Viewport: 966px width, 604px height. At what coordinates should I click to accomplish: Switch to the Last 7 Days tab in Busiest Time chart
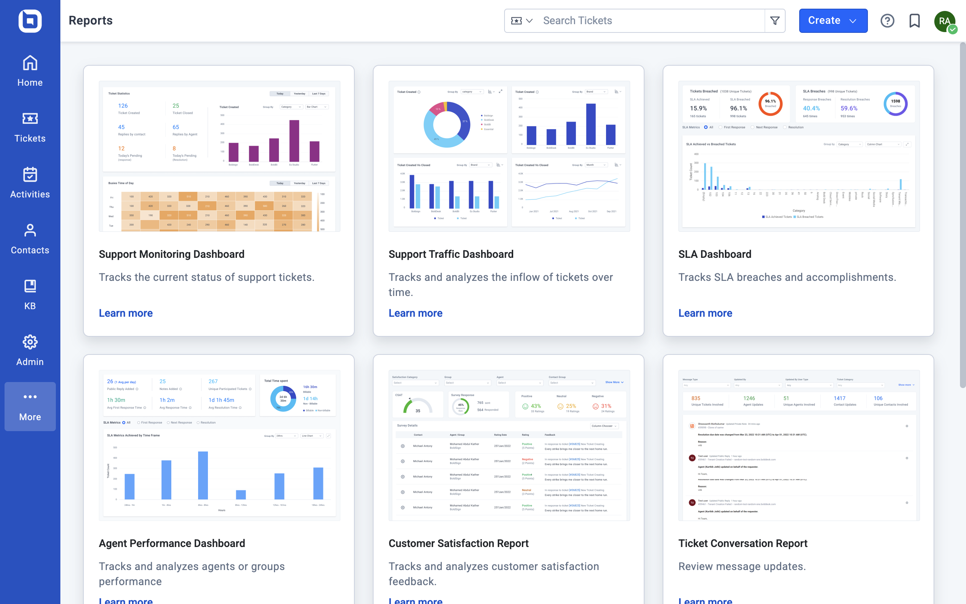[x=319, y=183]
